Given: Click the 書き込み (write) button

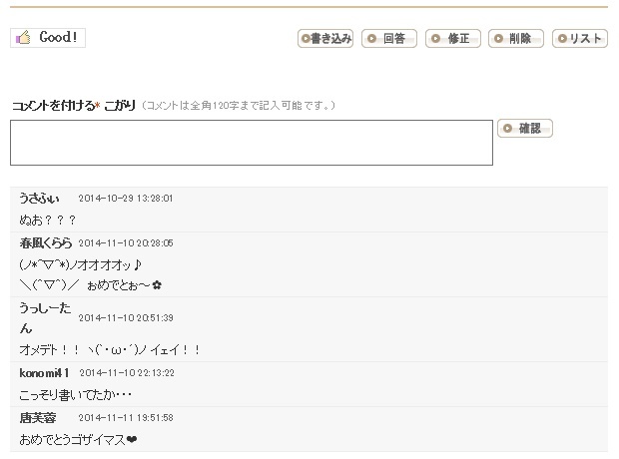Looking at the screenshot, I should [325, 39].
